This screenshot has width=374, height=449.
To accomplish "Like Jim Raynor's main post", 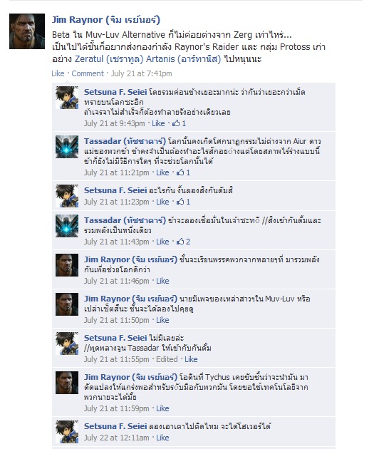I will pyautogui.click(x=58, y=73).
